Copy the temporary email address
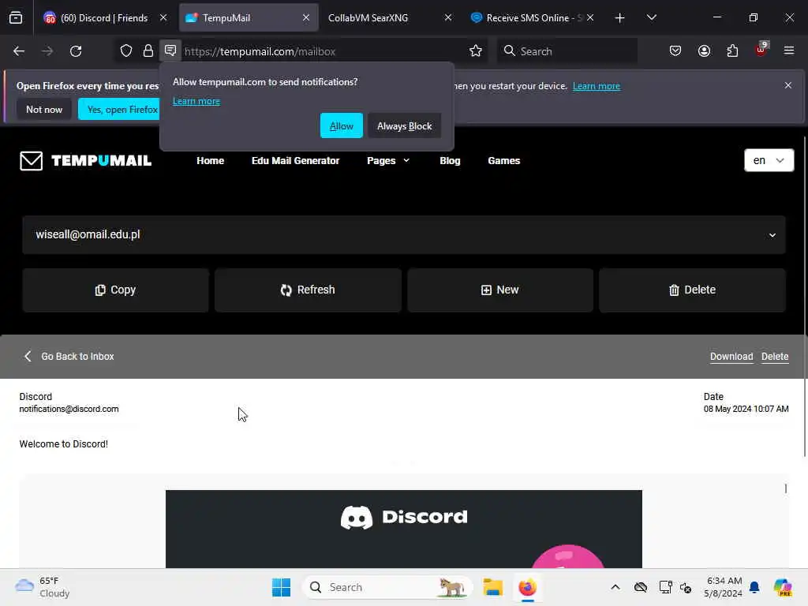The image size is (808, 606). click(115, 290)
